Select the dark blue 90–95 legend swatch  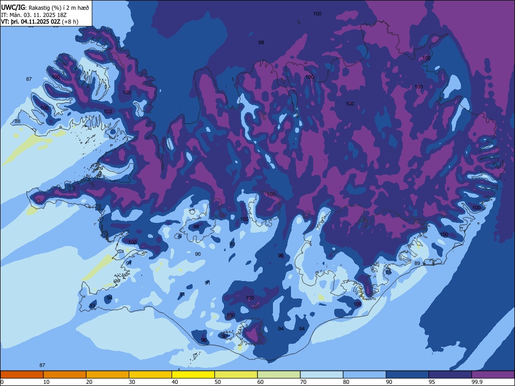407,375
